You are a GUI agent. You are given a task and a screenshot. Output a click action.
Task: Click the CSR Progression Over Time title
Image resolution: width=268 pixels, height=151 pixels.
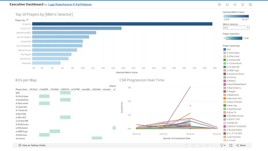tap(142, 80)
